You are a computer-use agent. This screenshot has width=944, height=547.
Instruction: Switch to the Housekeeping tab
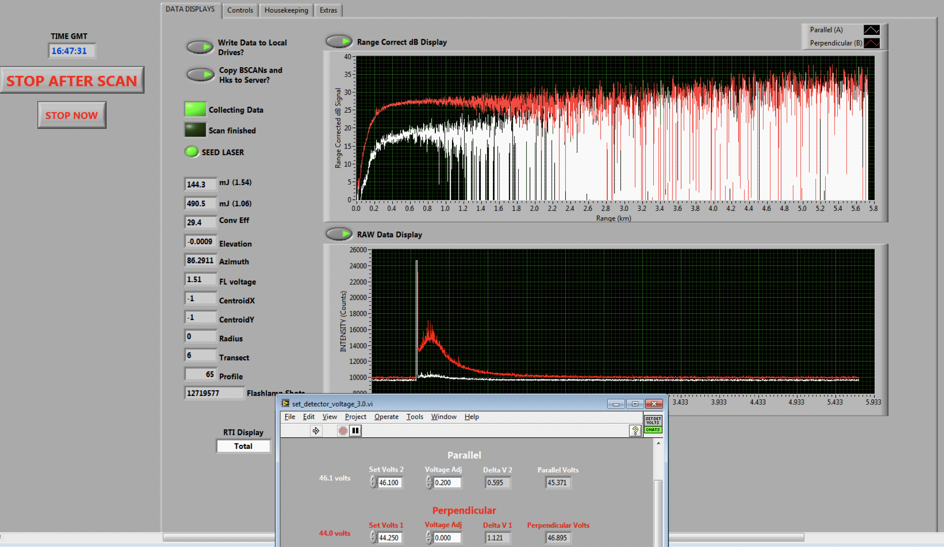(x=286, y=10)
